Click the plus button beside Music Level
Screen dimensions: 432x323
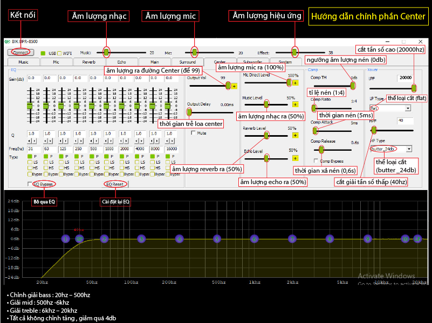[x=295, y=104]
